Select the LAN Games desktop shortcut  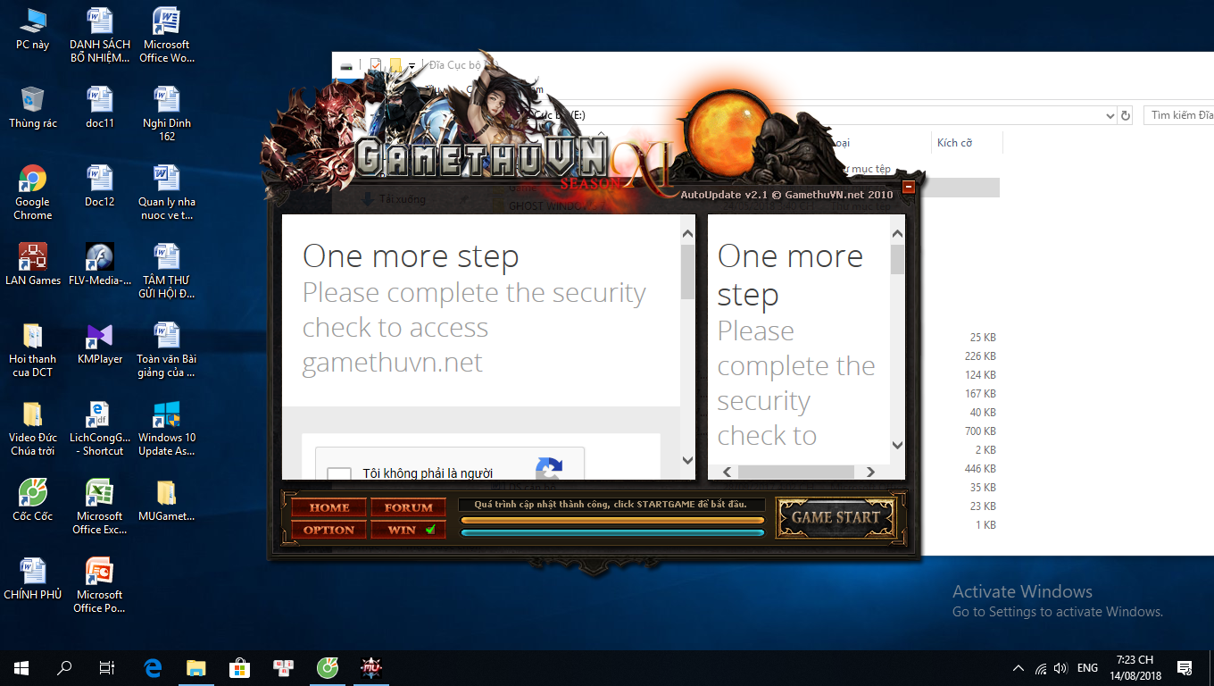click(x=33, y=264)
